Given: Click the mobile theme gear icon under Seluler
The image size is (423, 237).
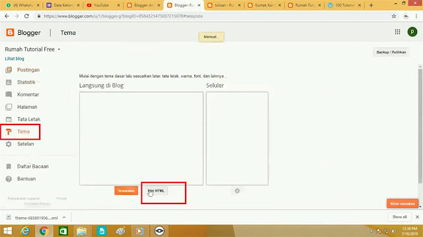Looking at the screenshot, I should click(237, 191).
